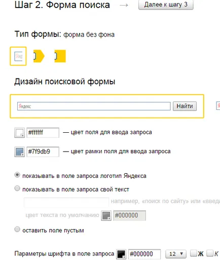Select showing own text in query field
Image resolution: width=220 pixels, height=265 pixels.
tap(17, 188)
